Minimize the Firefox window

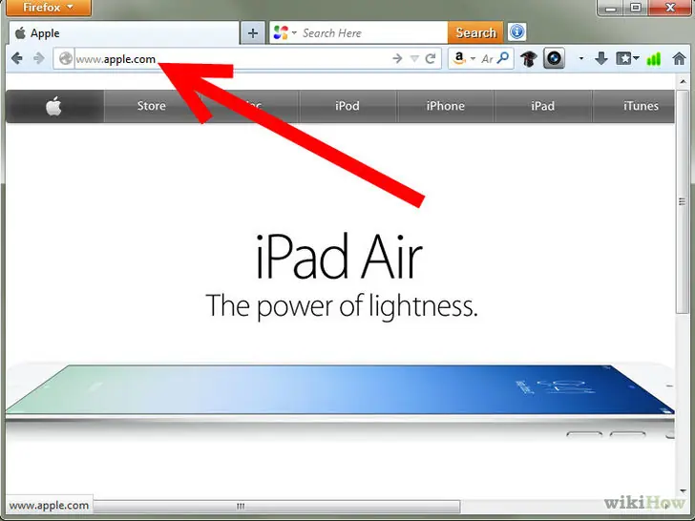tap(611, 8)
